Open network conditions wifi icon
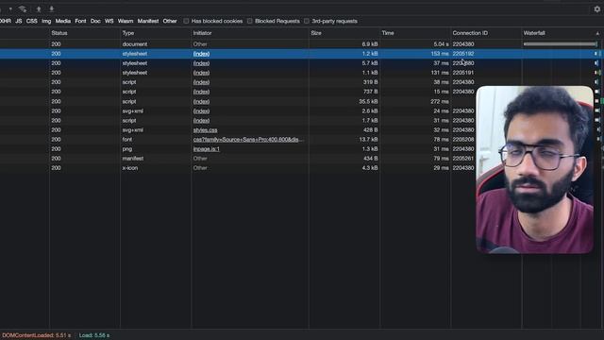The image size is (604, 340). (x=23, y=8)
